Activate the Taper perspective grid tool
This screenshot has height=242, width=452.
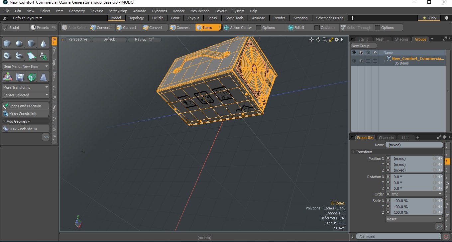[x=43, y=77]
